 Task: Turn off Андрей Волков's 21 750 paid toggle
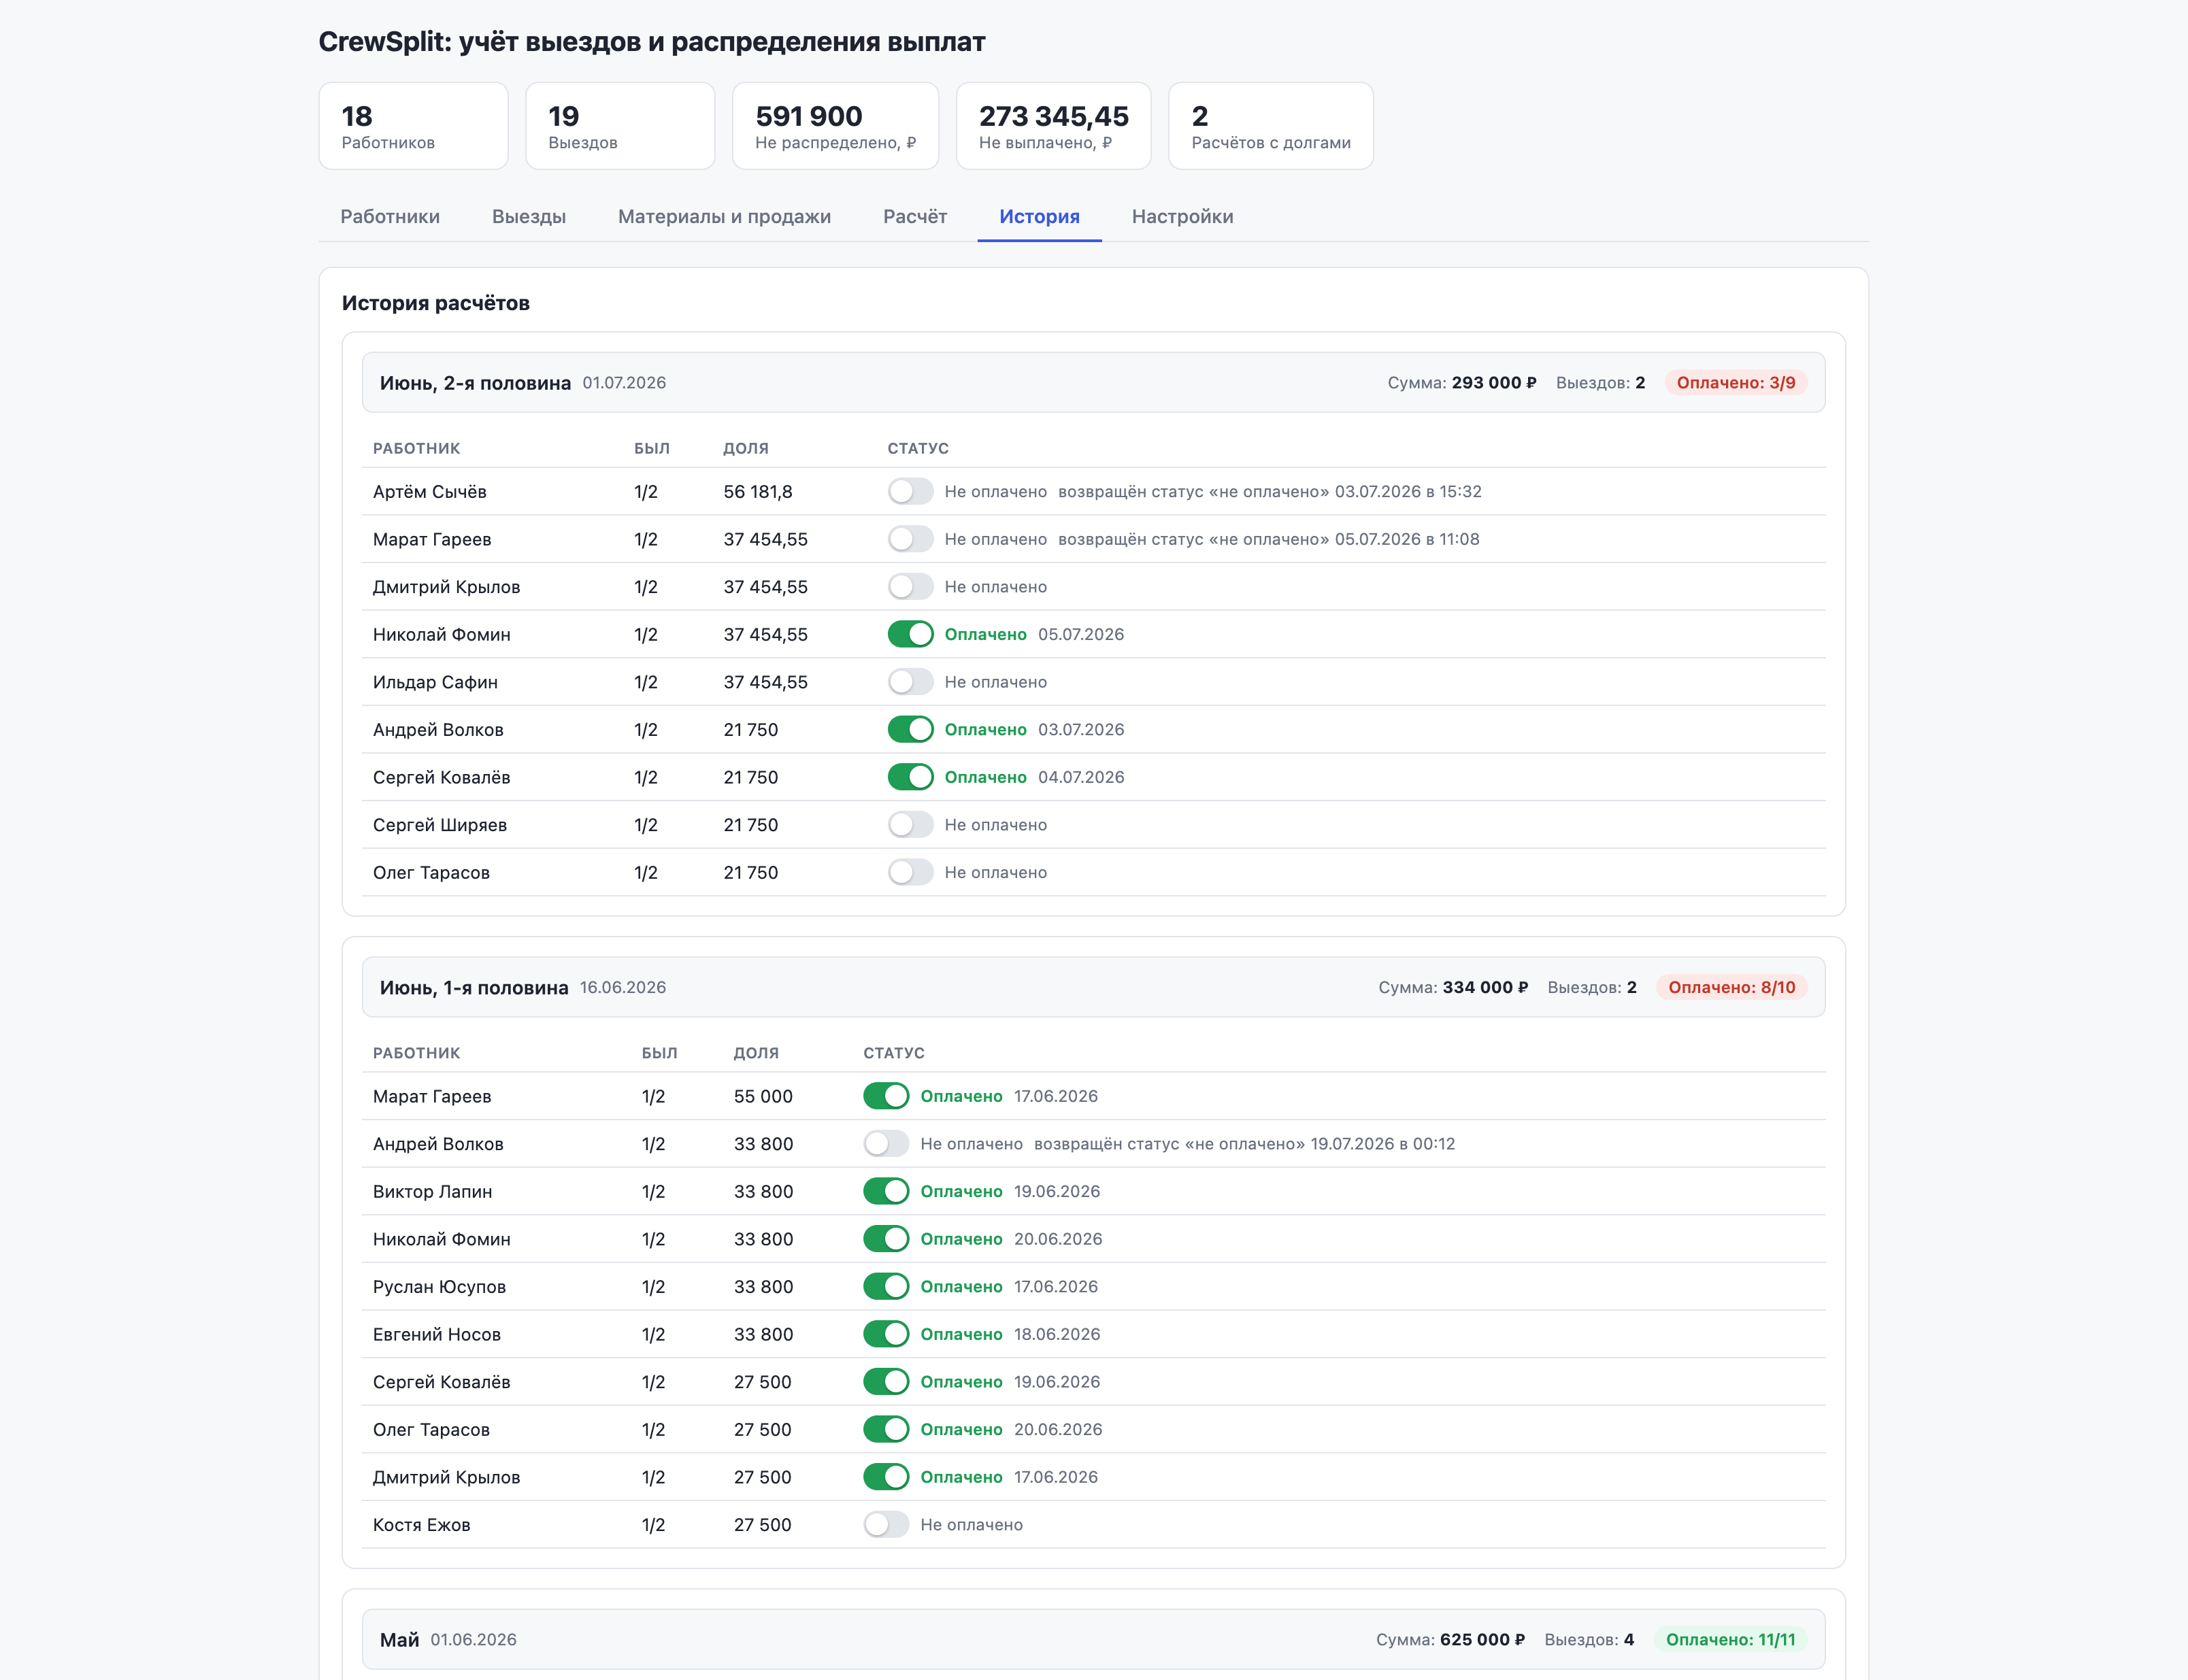tap(910, 729)
